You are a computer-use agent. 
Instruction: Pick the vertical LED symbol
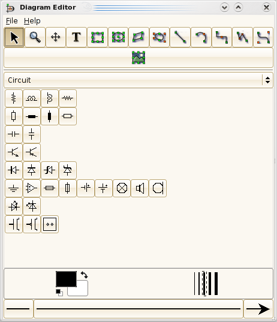point(32,206)
